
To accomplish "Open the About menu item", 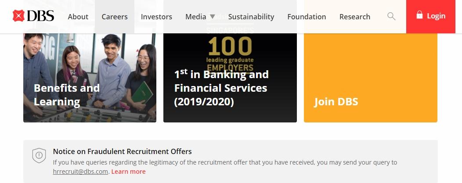I will [78, 17].
